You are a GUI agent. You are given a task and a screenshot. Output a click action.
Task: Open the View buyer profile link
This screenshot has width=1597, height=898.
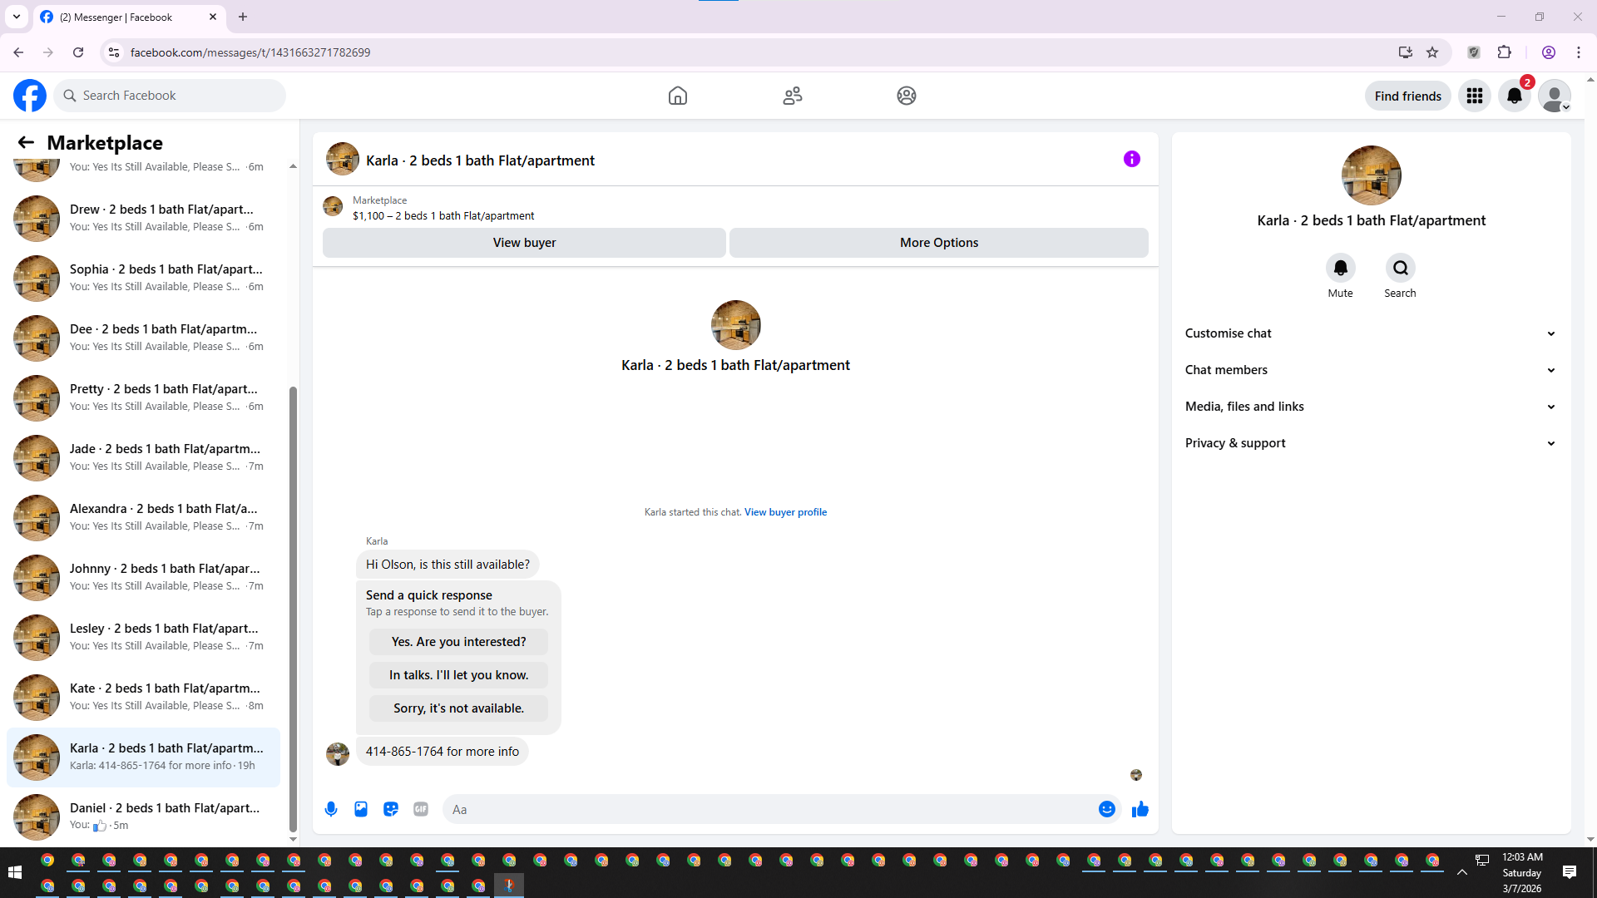785,512
